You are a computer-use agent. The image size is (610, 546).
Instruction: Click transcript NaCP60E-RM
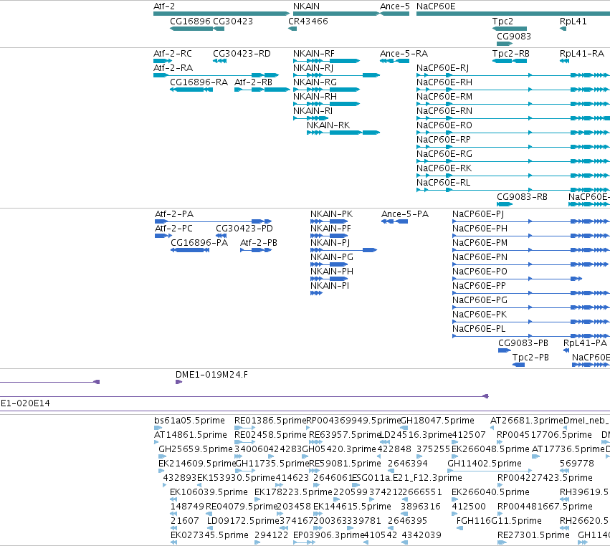click(x=513, y=104)
